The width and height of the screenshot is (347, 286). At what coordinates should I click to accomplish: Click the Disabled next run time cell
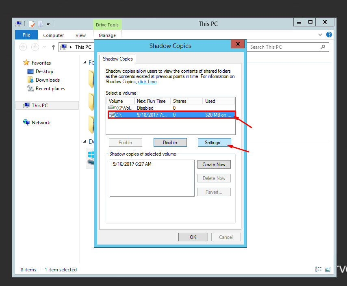(x=145, y=108)
